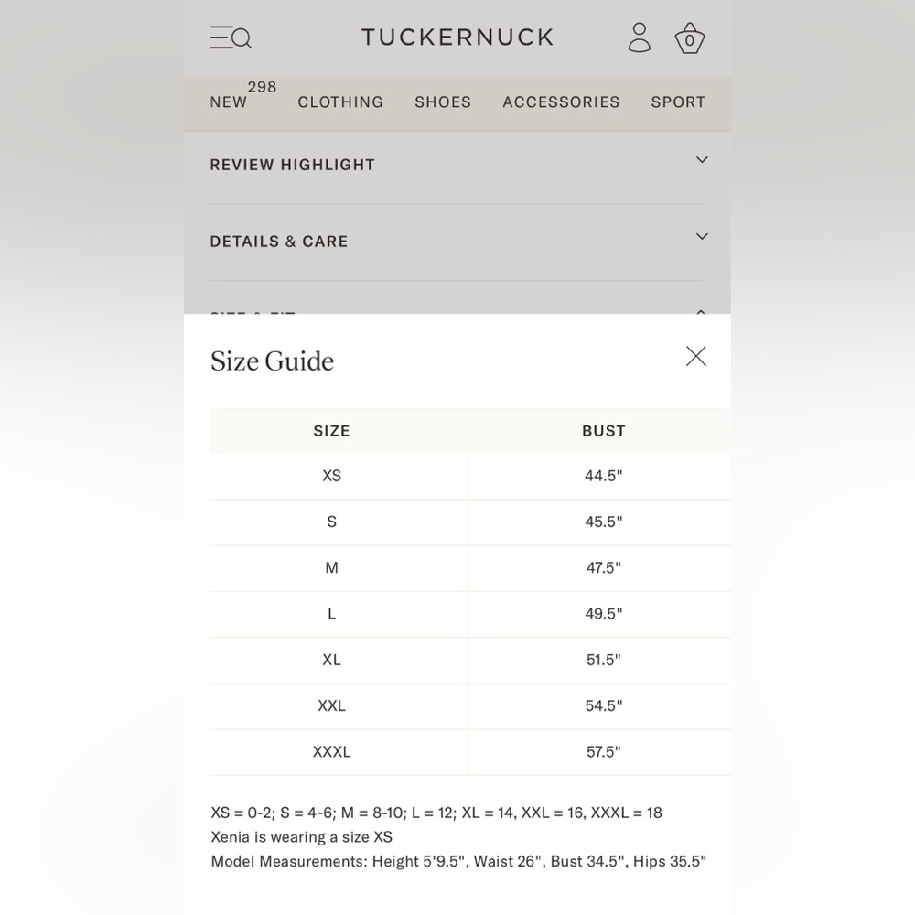Click the SIZE column header

(331, 431)
